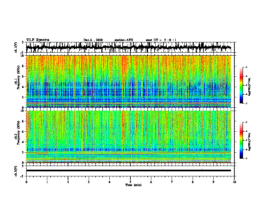This screenshot has height=204, width=264.
Task: Click the "ch.1(V)" waveform axis label
Action: click(16, 47)
